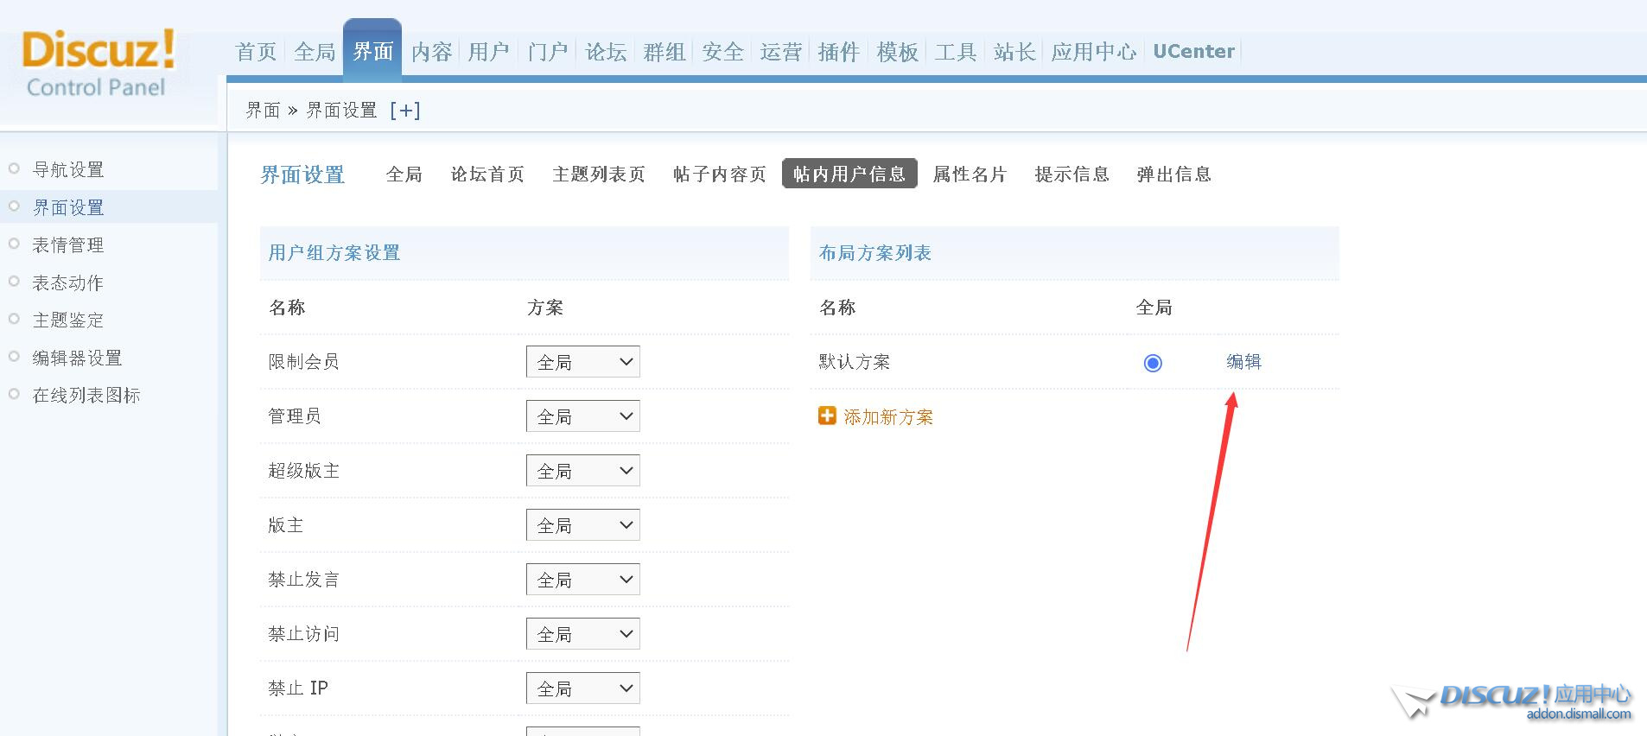Open the UCenter top menu
The image size is (1647, 736).
click(x=1193, y=52)
